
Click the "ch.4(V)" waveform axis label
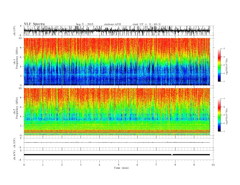tap(14, 155)
